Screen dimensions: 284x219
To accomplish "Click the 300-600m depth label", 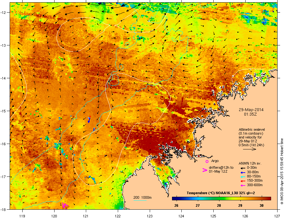I will 255,185.
